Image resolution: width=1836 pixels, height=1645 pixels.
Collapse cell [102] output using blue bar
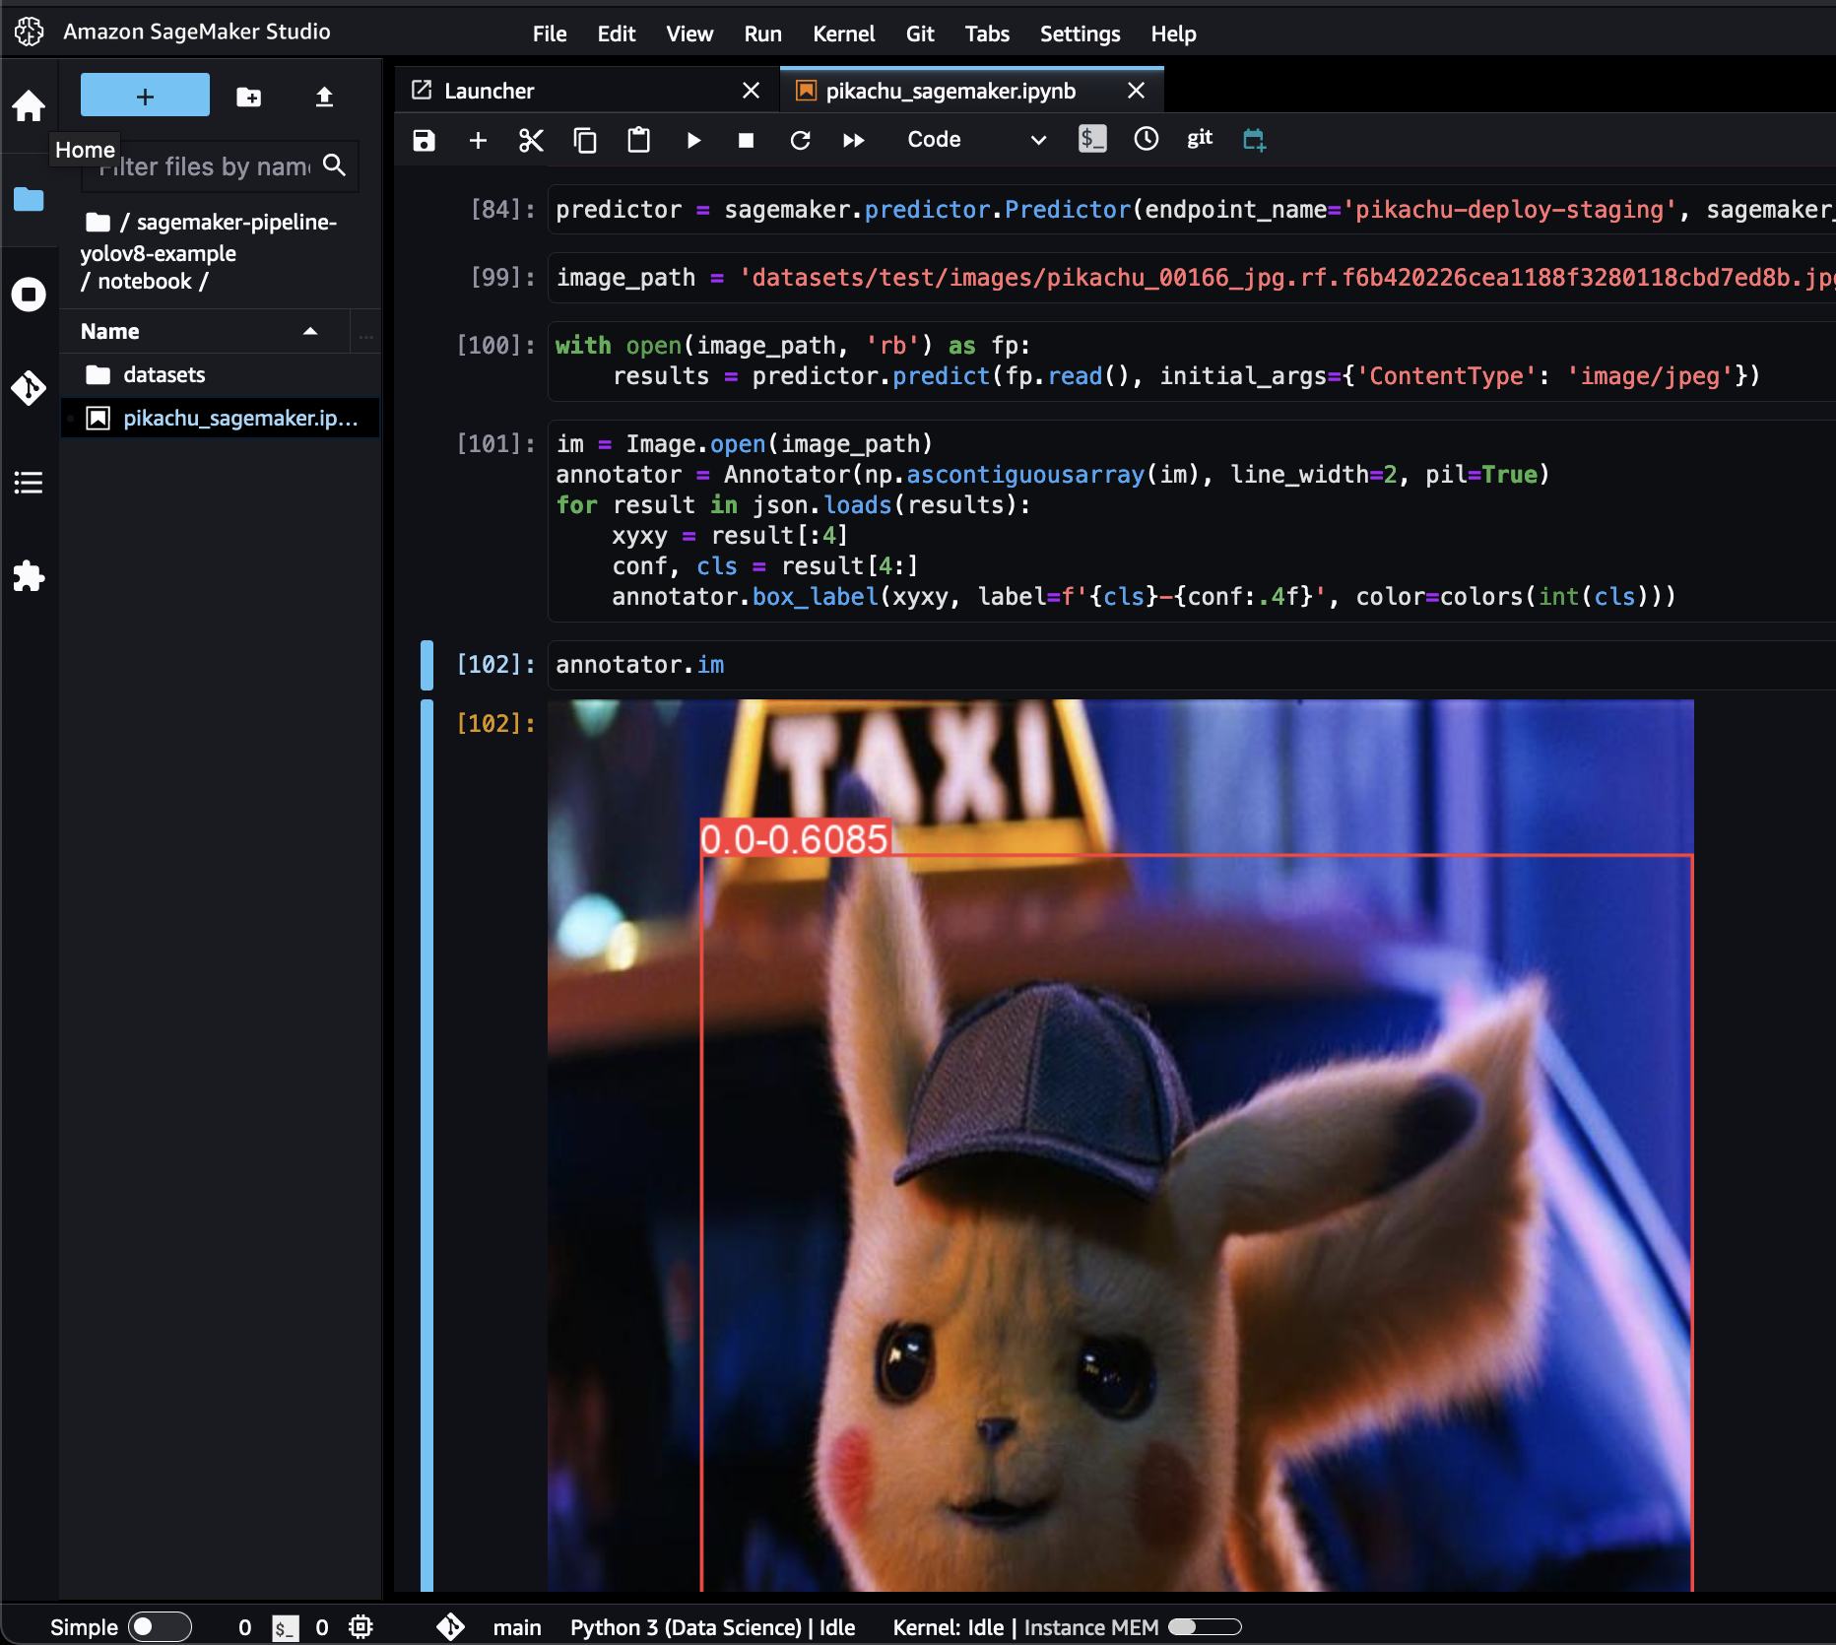click(x=426, y=1145)
